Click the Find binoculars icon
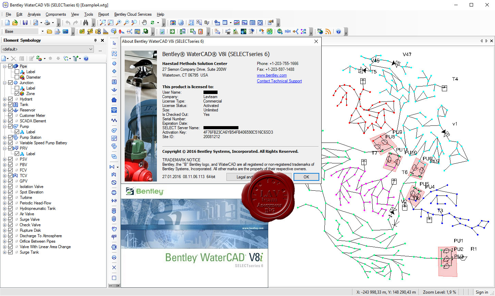The width and height of the screenshot is (495, 296). 86,23
